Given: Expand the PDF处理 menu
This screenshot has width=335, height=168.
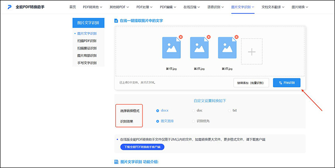Looking at the screenshot, I should coord(144,7).
